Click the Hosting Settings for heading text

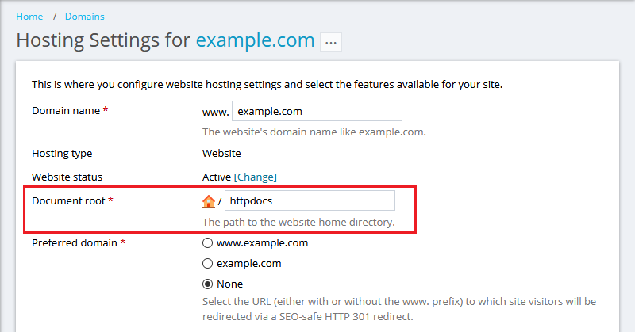(103, 40)
